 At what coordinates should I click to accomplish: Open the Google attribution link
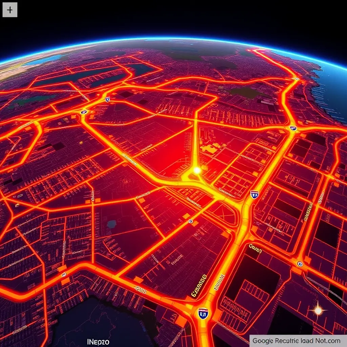coord(296,341)
